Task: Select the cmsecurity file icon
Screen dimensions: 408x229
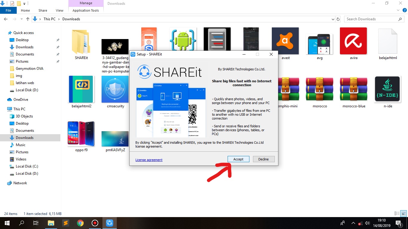Action: (115, 89)
